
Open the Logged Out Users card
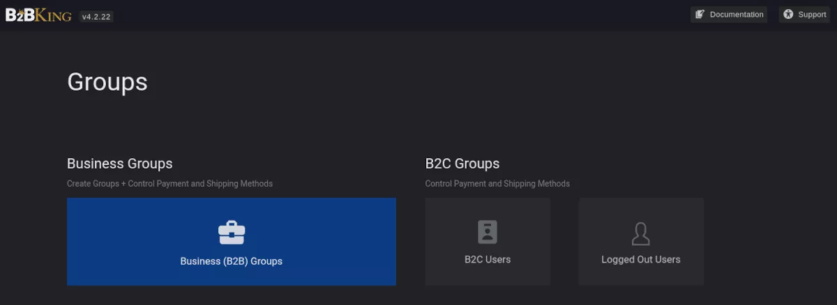[641, 242]
